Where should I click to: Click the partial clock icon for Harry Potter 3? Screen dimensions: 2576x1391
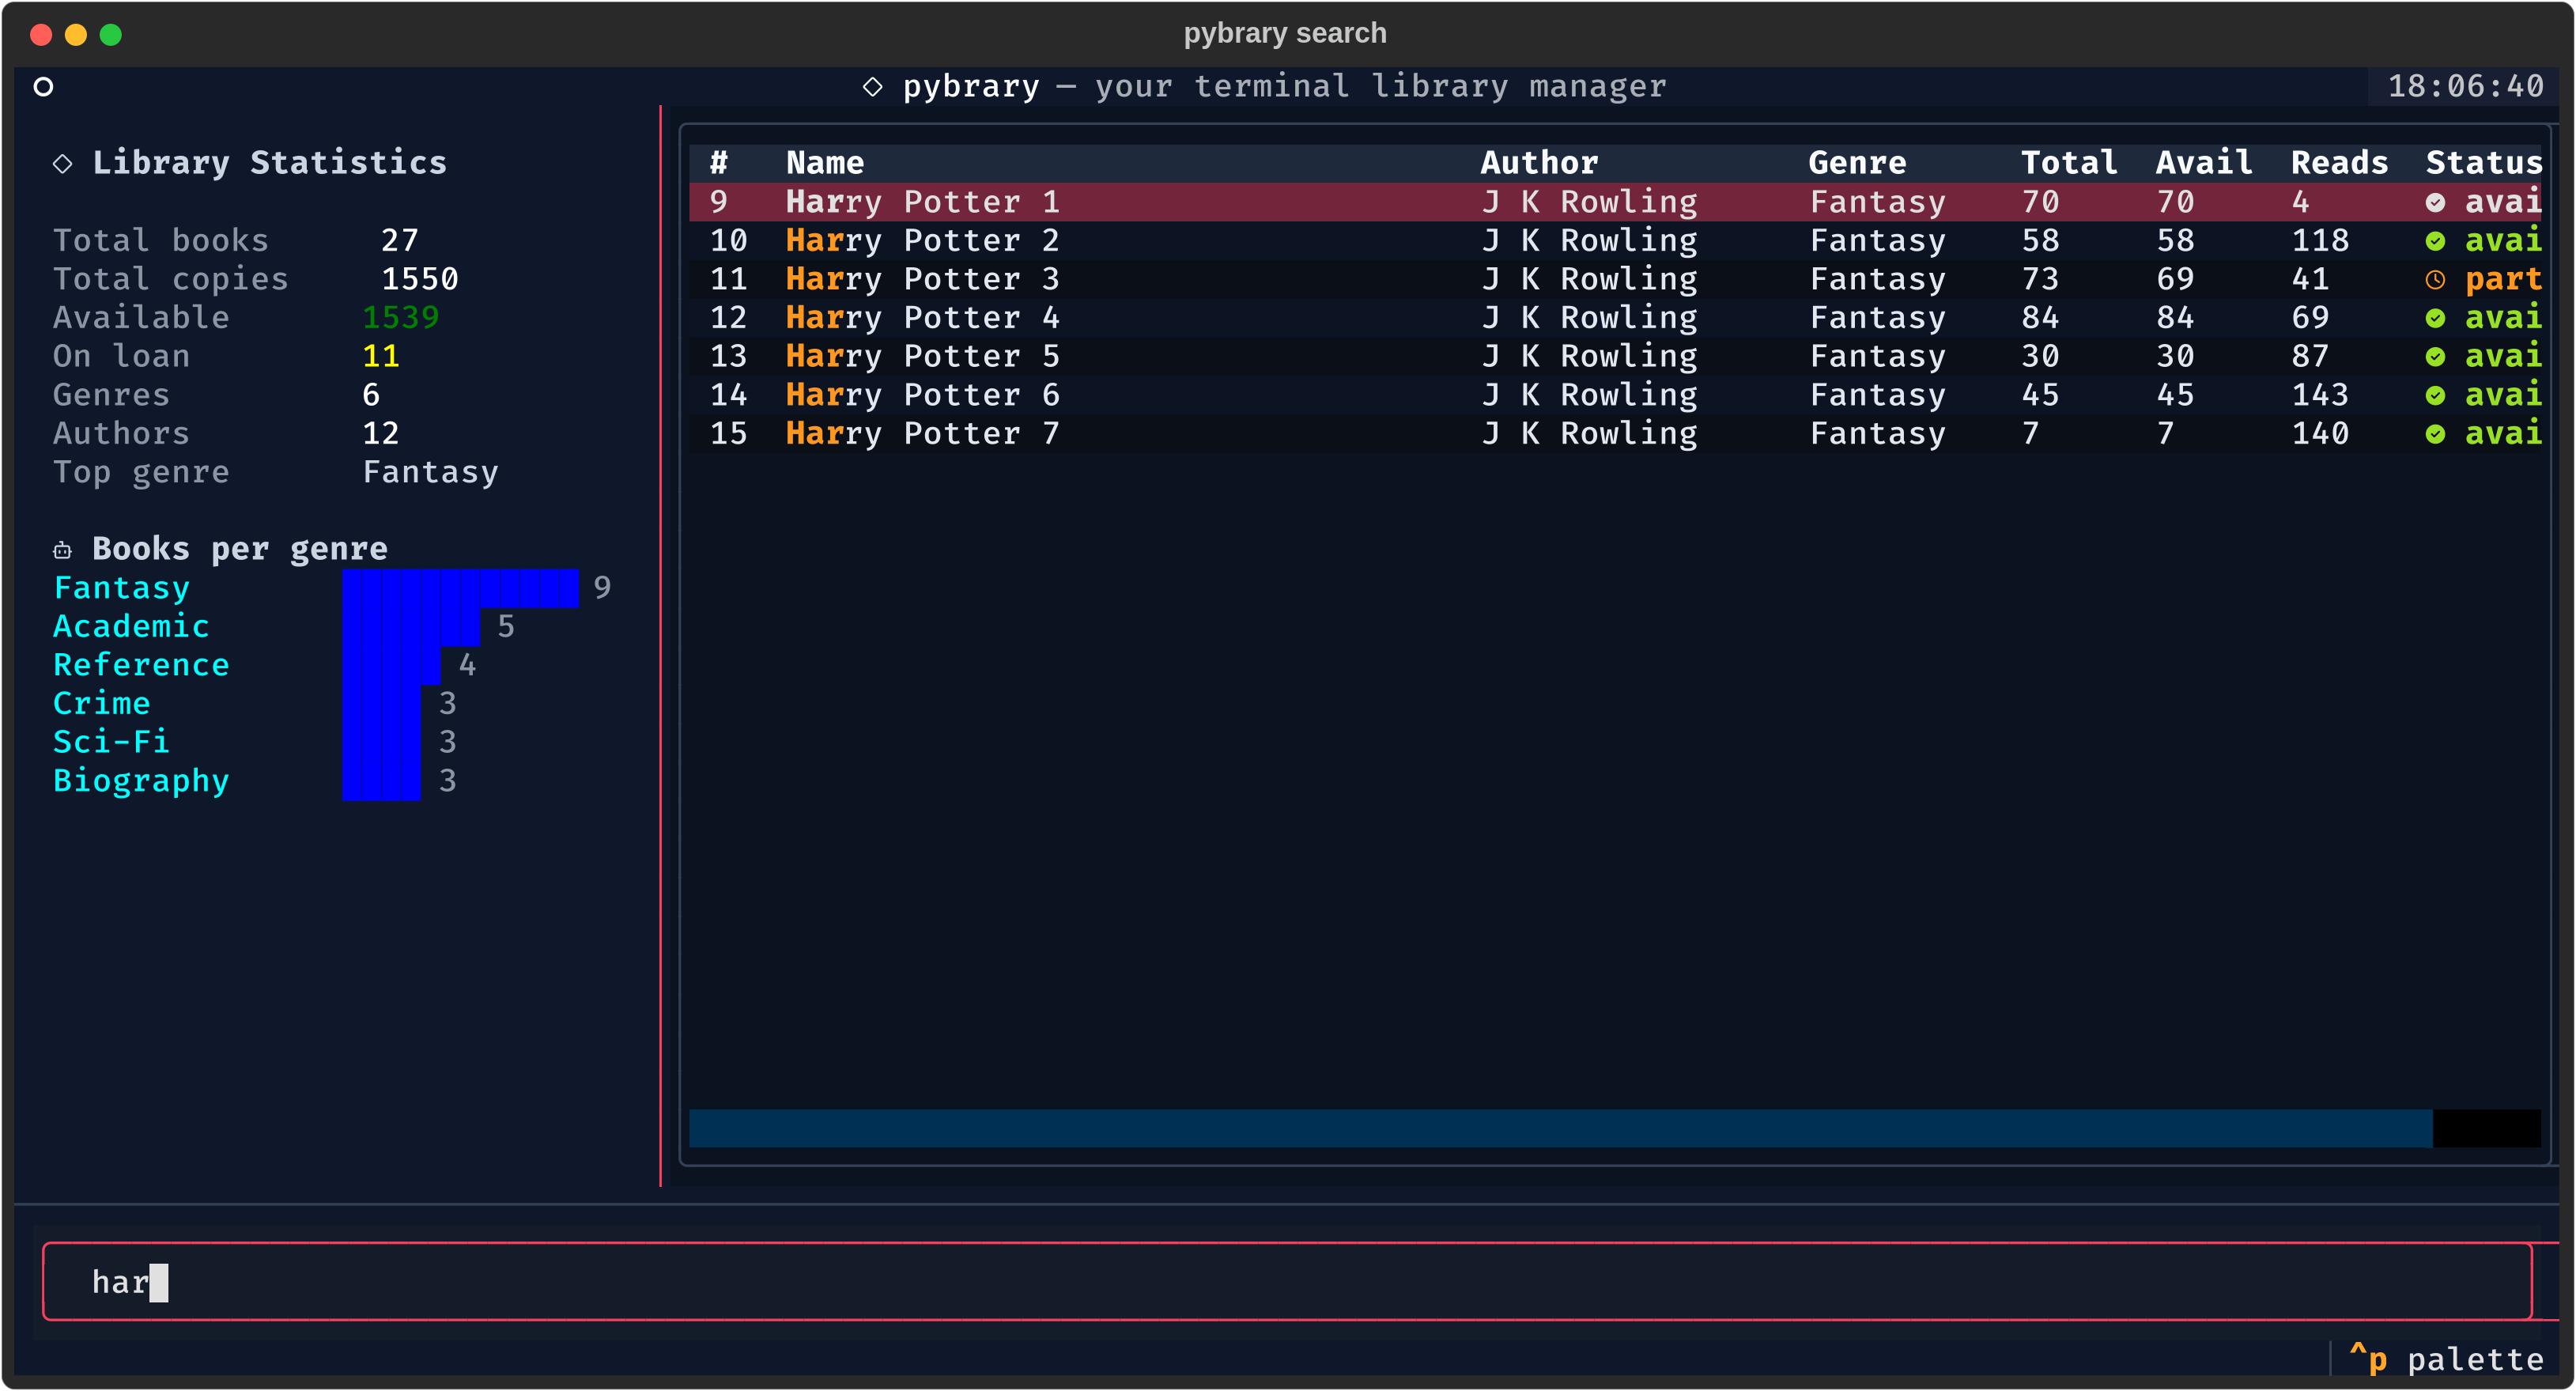[2435, 280]
